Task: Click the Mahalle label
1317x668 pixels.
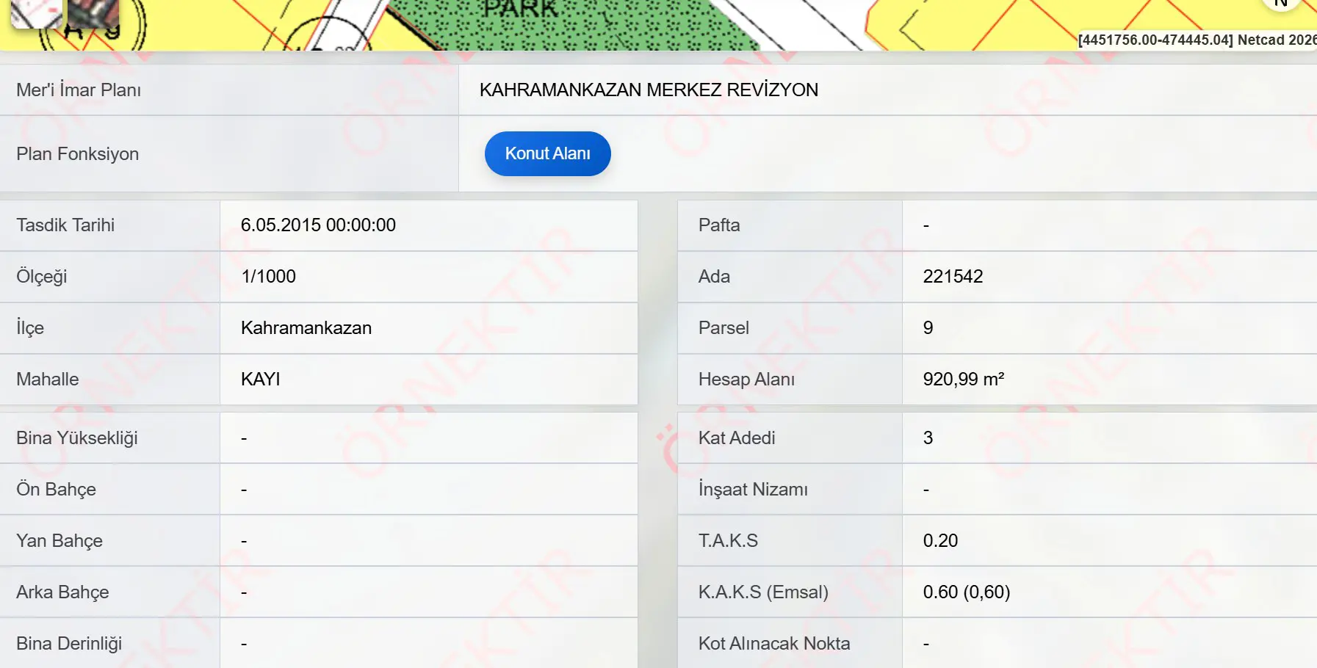Action: pyautogui.click(x=47, y=379)
